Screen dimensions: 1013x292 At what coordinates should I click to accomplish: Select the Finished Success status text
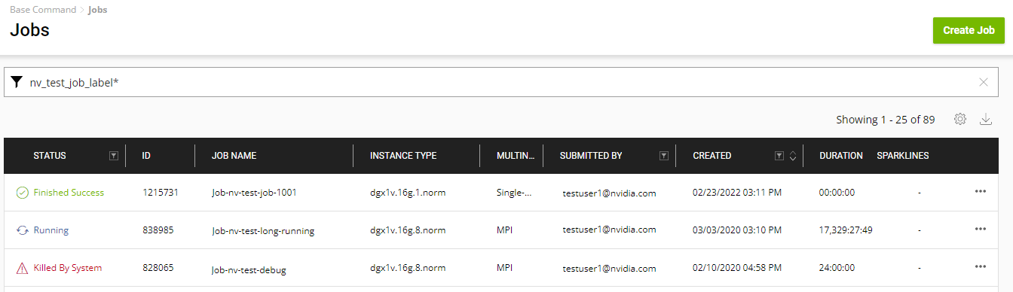69,193
